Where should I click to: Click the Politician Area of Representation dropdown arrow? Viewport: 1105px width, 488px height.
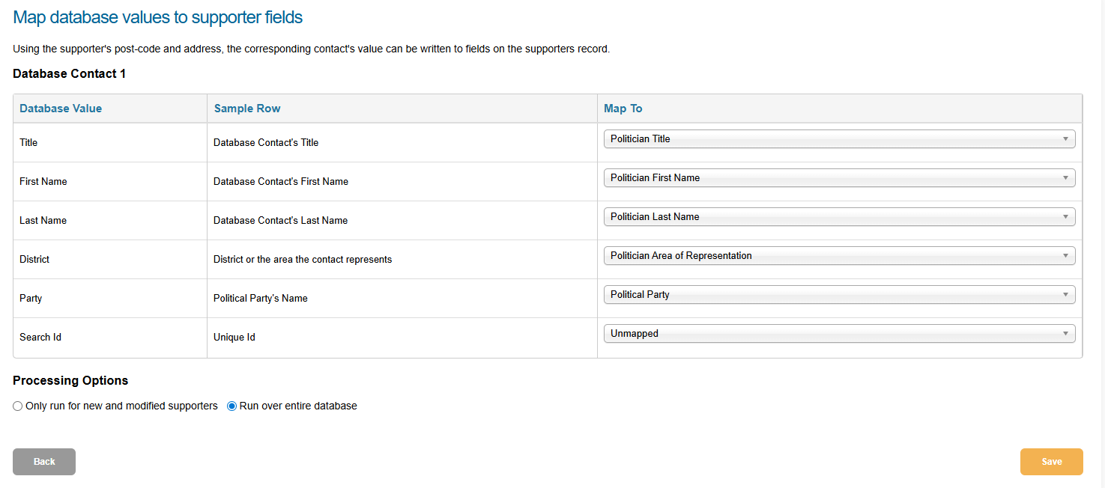pos(1066,255)
